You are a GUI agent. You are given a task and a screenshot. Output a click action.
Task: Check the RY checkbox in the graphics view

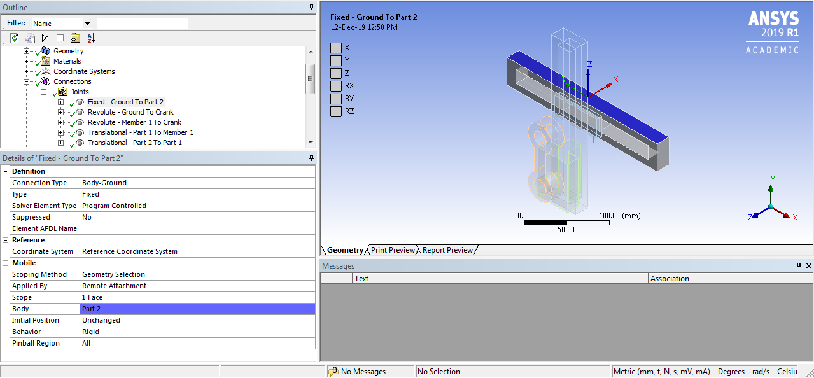[335, 99]
